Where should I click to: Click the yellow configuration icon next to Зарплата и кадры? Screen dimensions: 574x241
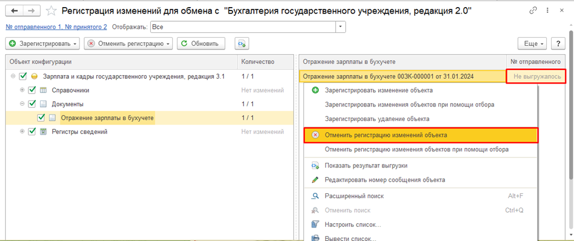pyautogui.click(x=34, y=76)
